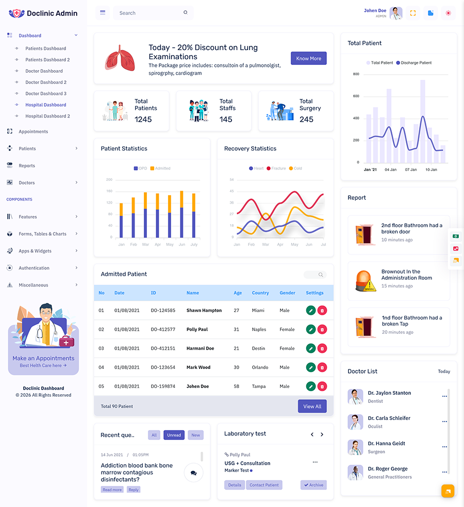464x507 pixels.
Task: Toggle OPD series in Patient Statistics legend
Action: (140, 168)
